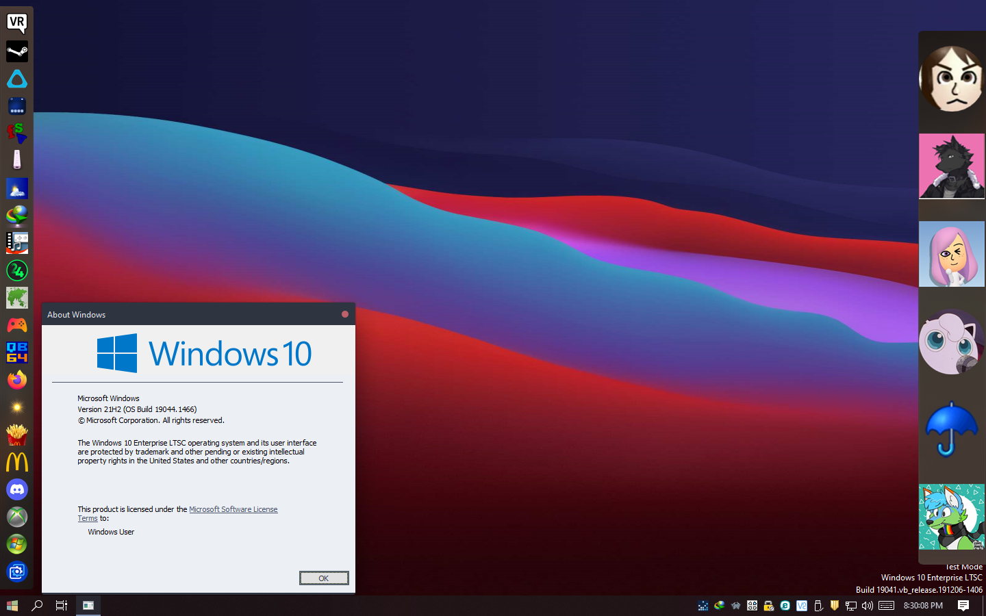Close the About Windows dialog
986x616 pixels.
[345, 314]
